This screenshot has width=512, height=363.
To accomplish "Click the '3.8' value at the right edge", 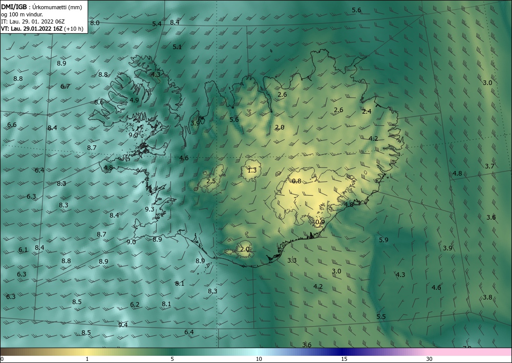I will (x=487, y=297).
